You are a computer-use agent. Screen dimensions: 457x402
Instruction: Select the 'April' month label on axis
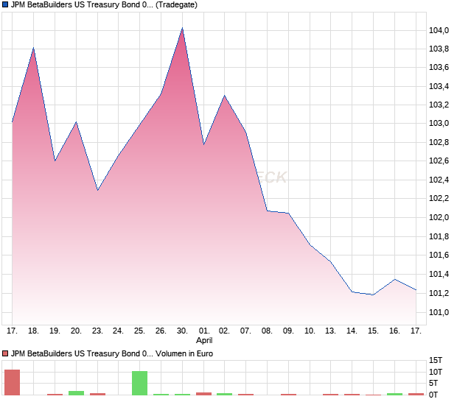204,341
